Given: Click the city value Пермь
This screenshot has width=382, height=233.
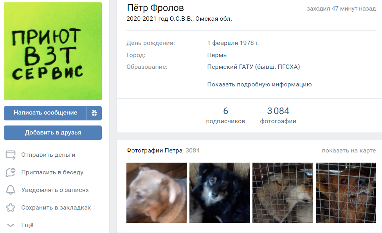Looking at the screenshot, I should coord(217,55).
